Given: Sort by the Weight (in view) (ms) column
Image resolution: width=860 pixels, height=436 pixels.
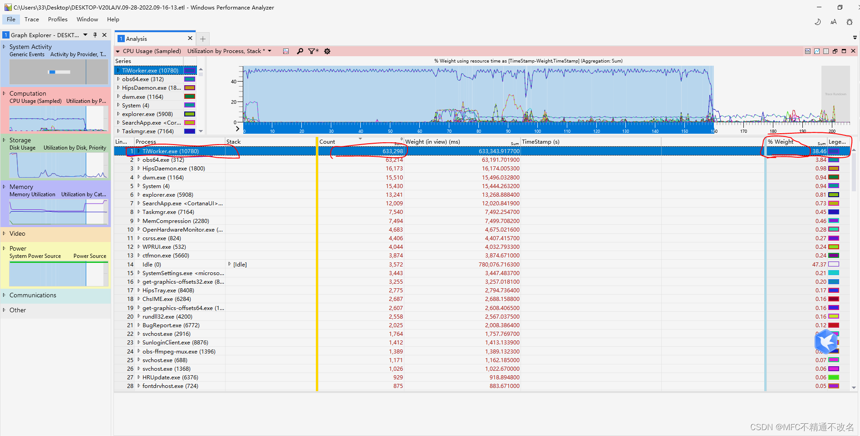Looking at the screenshot, I should click(x=462, y=142).
